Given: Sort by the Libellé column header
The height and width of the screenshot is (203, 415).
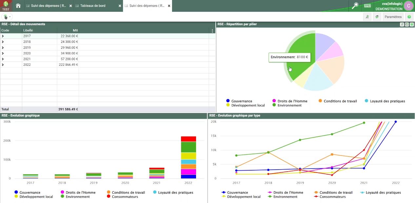Looking at the screenshot, I should coord(40,30).
